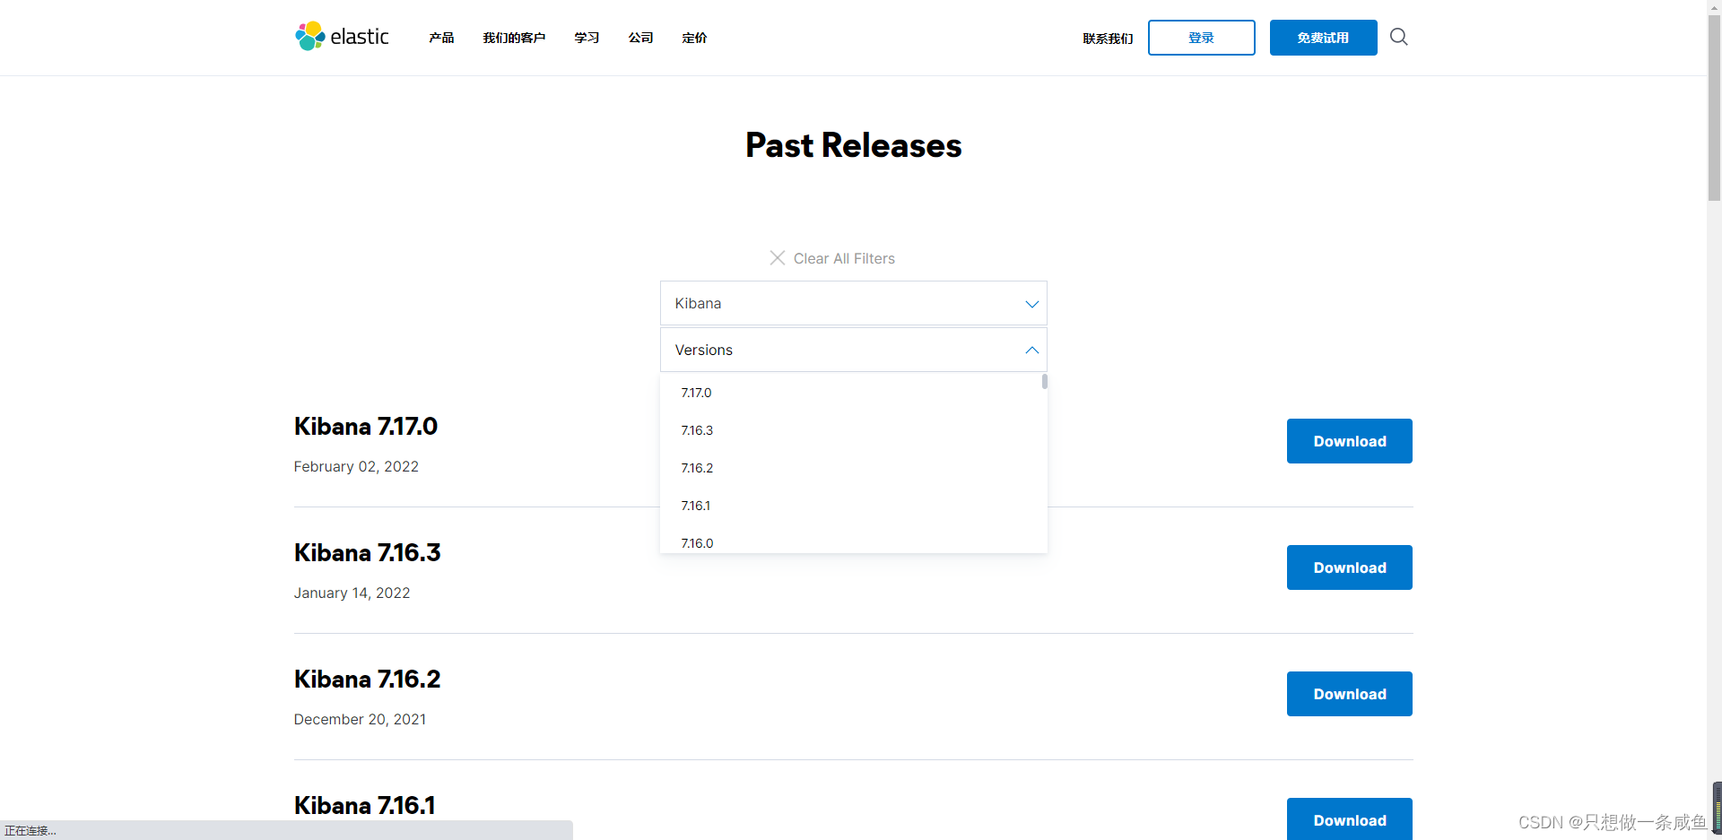Open the 学习 navigation menu
Viewport: 1722px width, 840px height.
[587, 38]
